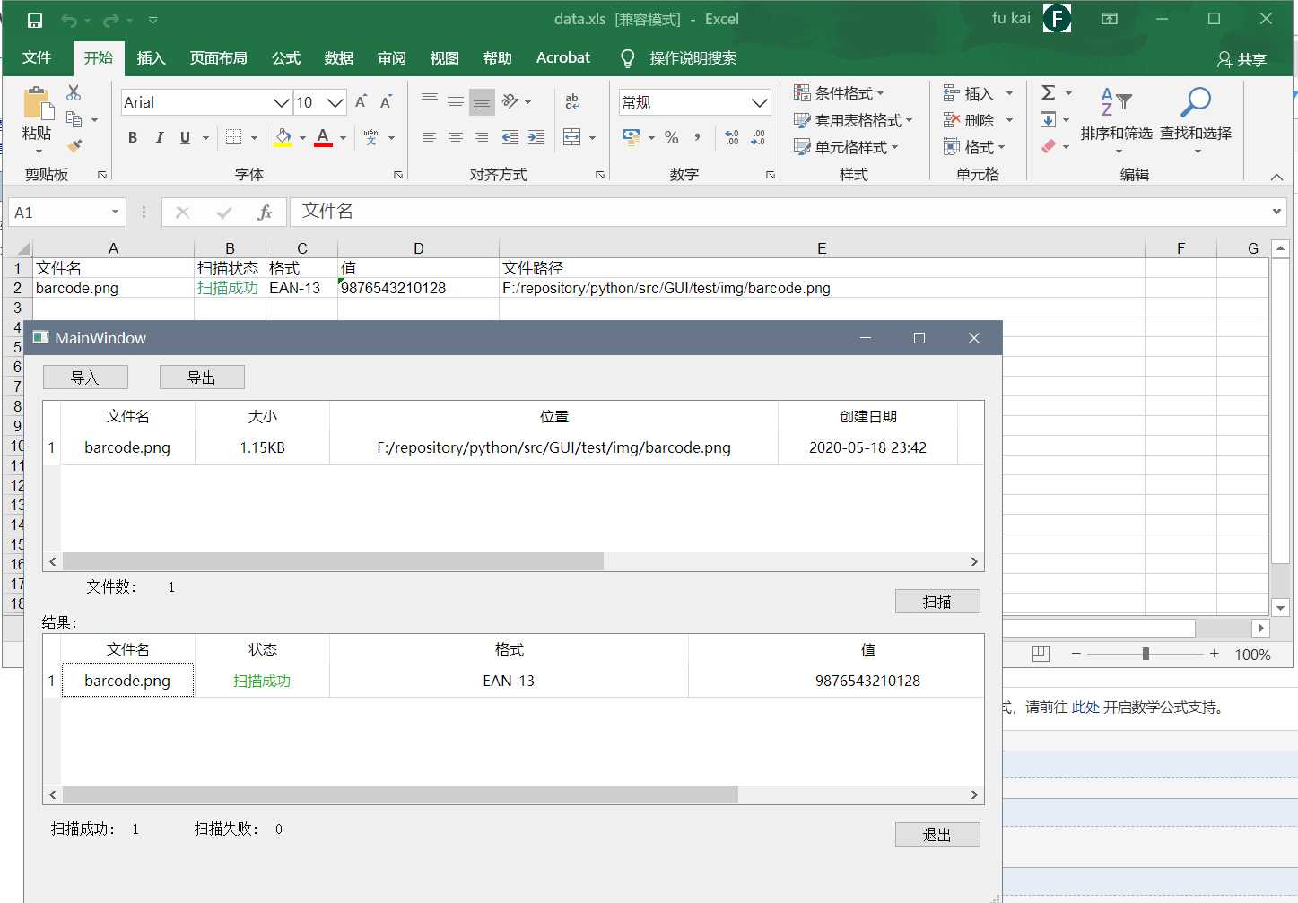Click the 导出 button in MainWindow
Image resolution: width=1298 pixels, height=903 pixels.
[x=202, y=378]
